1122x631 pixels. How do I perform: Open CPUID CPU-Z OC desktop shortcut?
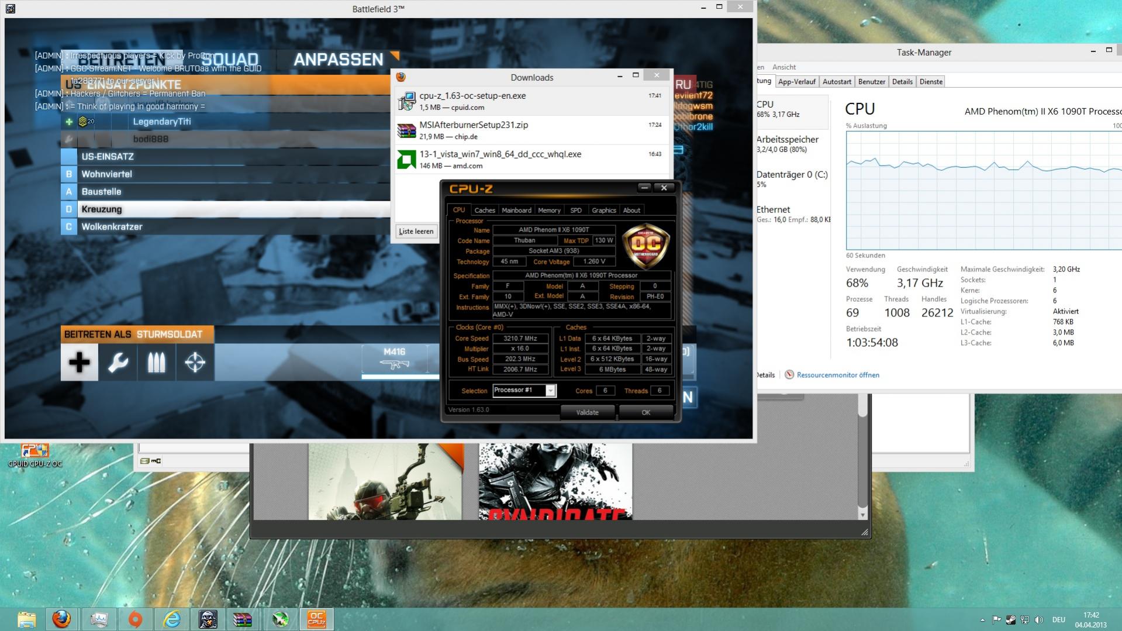[x=35, y=456]
